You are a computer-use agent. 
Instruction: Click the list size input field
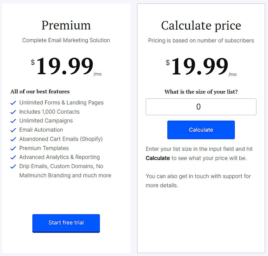(201, 107)
